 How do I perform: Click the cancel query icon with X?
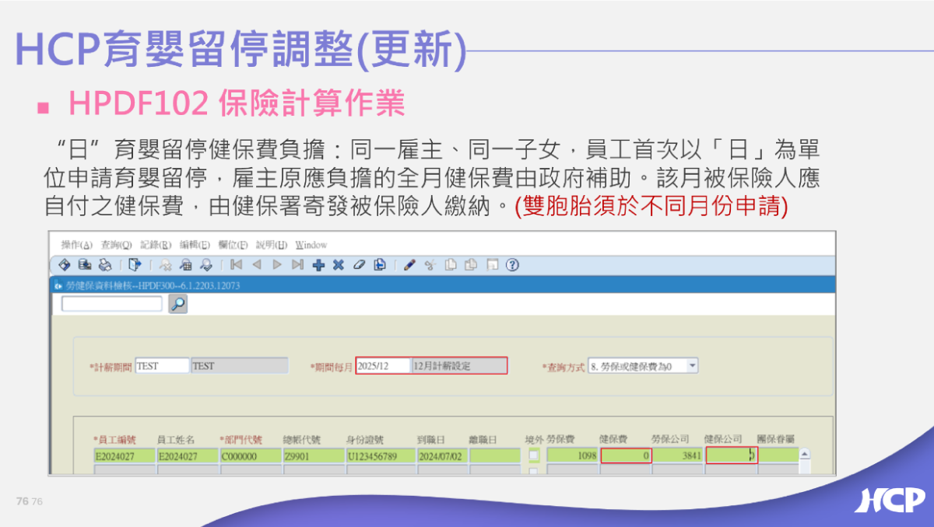tap(165, 264)
